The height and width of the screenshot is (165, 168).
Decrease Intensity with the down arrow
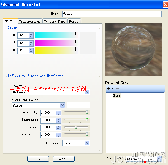pyautogui.click(x=58, y=114)
